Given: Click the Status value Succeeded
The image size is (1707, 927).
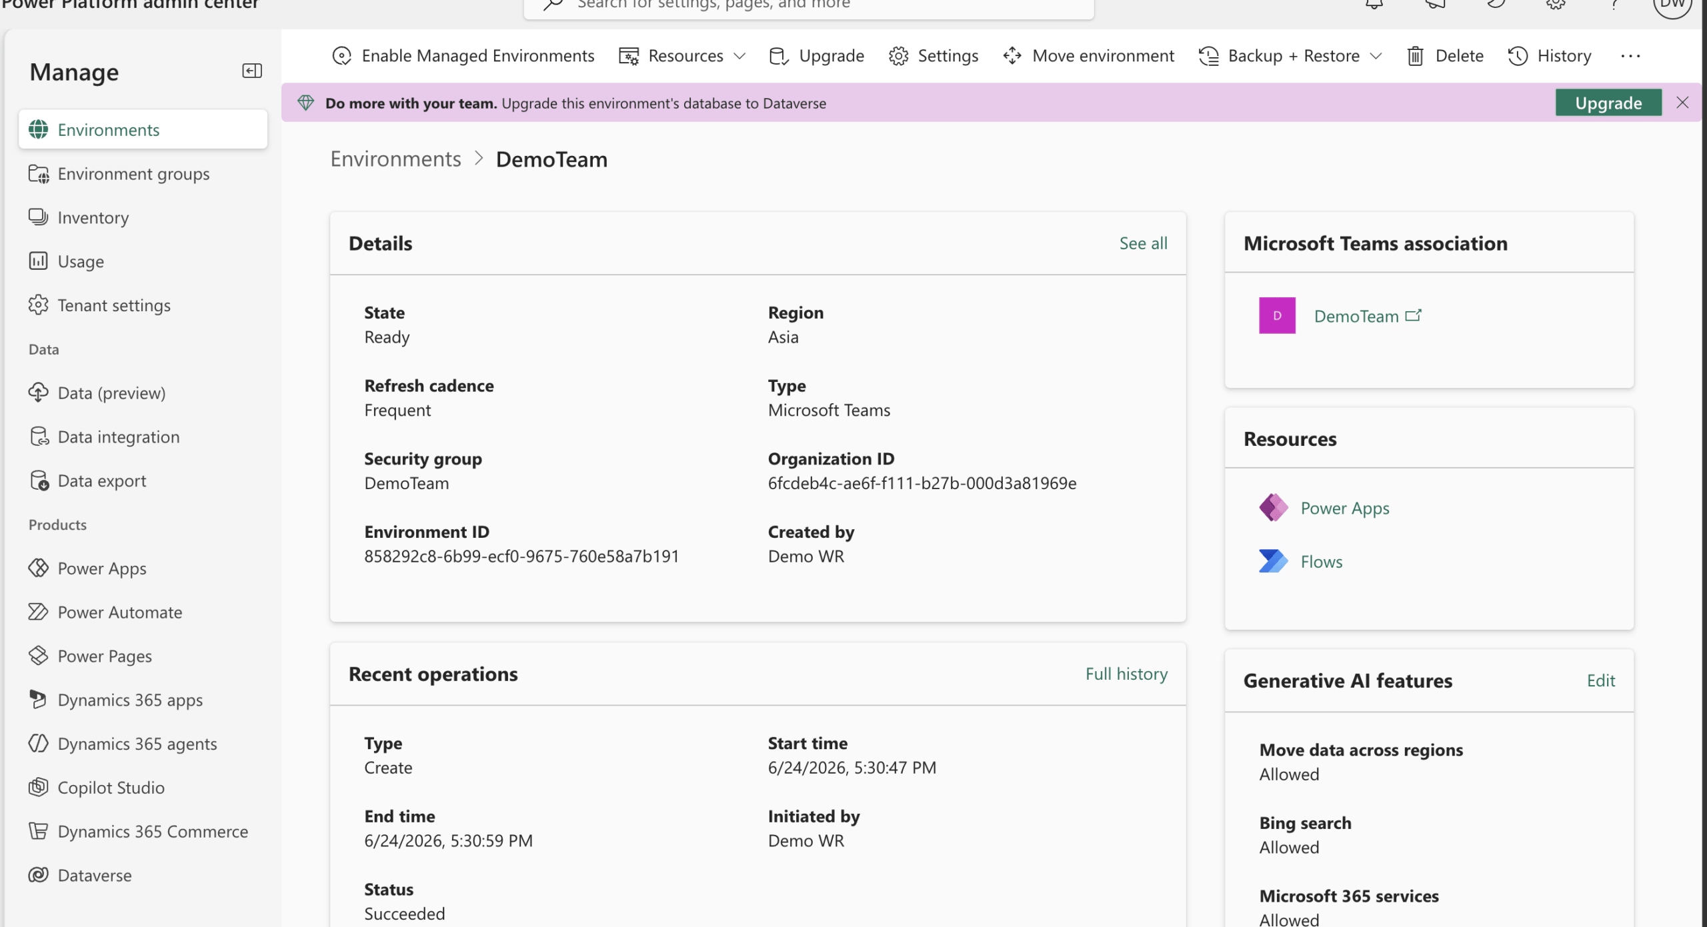Looking at the screenshot, I should point(404,914).
